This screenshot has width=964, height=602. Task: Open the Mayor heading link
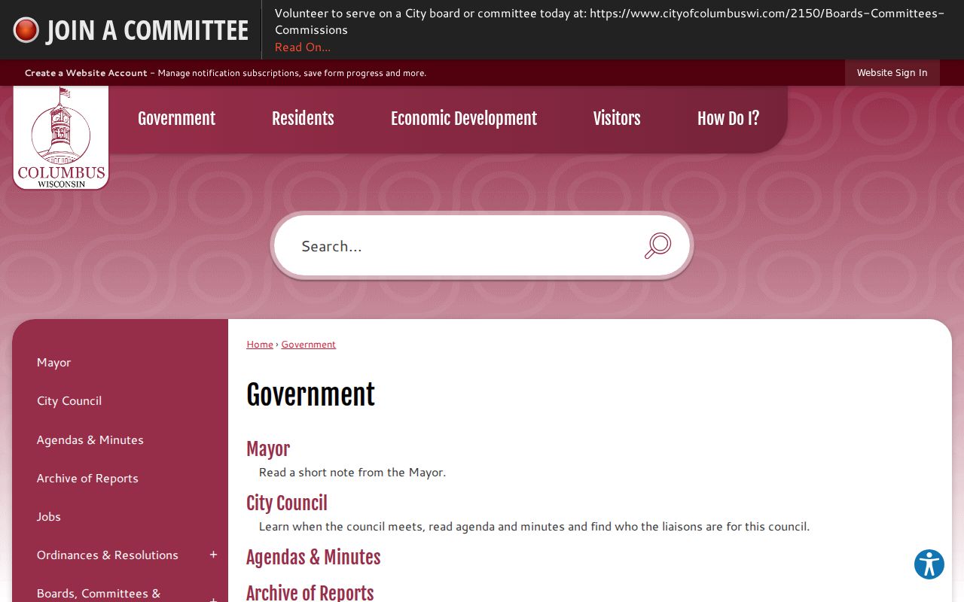click(x=268, y=448)
